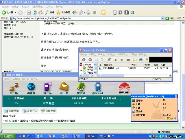This screenshot has width=185, height=139.
Task: Expand the IE toolbar overflow chevron
Action: coord(184,18)
